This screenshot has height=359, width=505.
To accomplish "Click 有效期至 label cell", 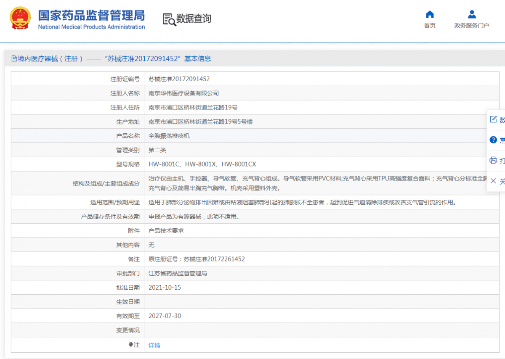I will click(x=78, y=316).
